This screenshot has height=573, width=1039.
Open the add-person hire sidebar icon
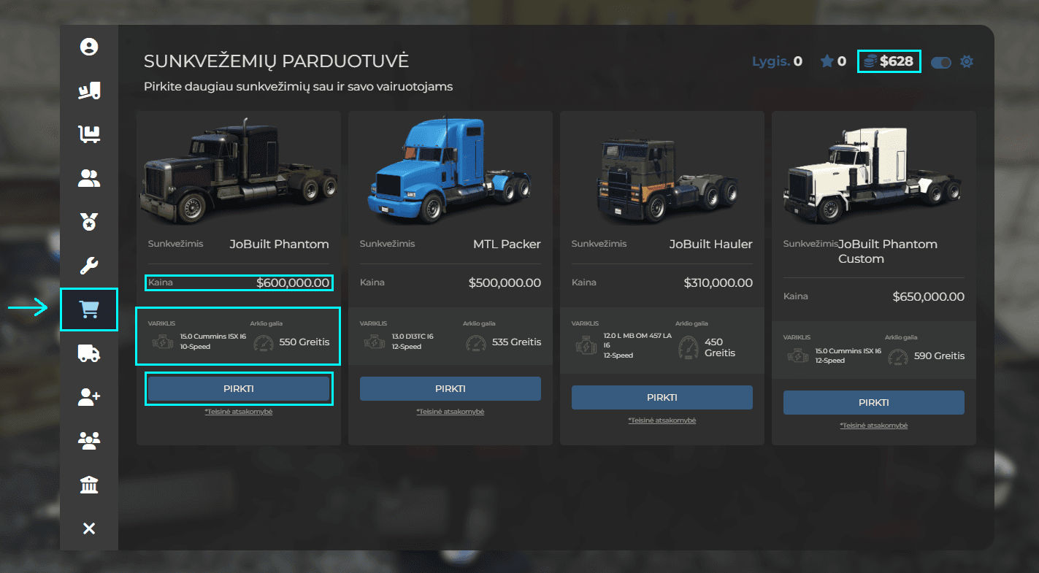coord(89,397)
